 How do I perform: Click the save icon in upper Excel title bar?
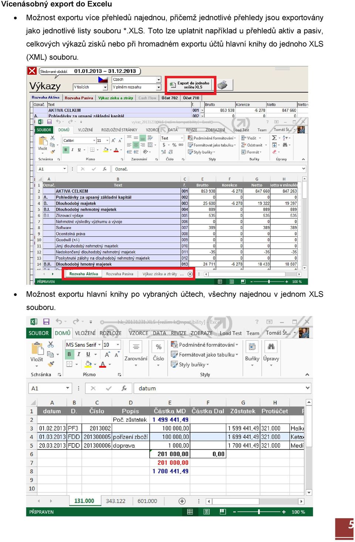[x=49, y=121]
